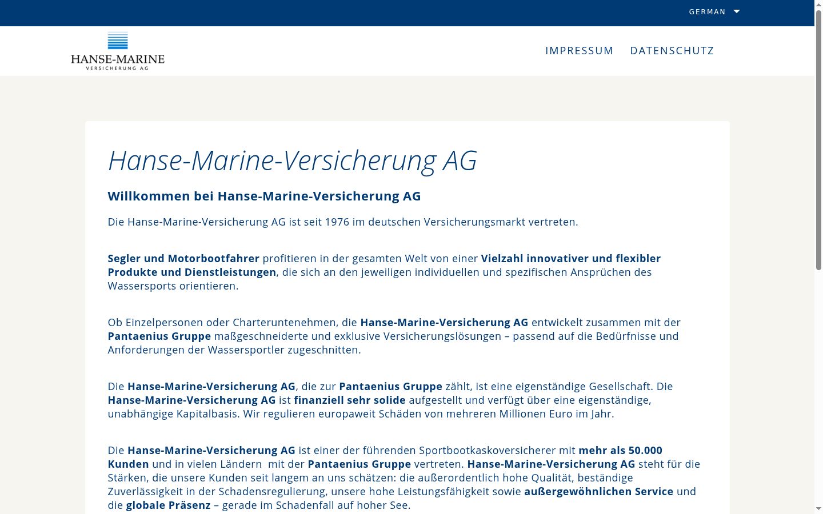Click the bold text 'Produkte und Dienstleistungen'
Image resolution: width=823 pixels, height=514 pixels.
(192, 272)
